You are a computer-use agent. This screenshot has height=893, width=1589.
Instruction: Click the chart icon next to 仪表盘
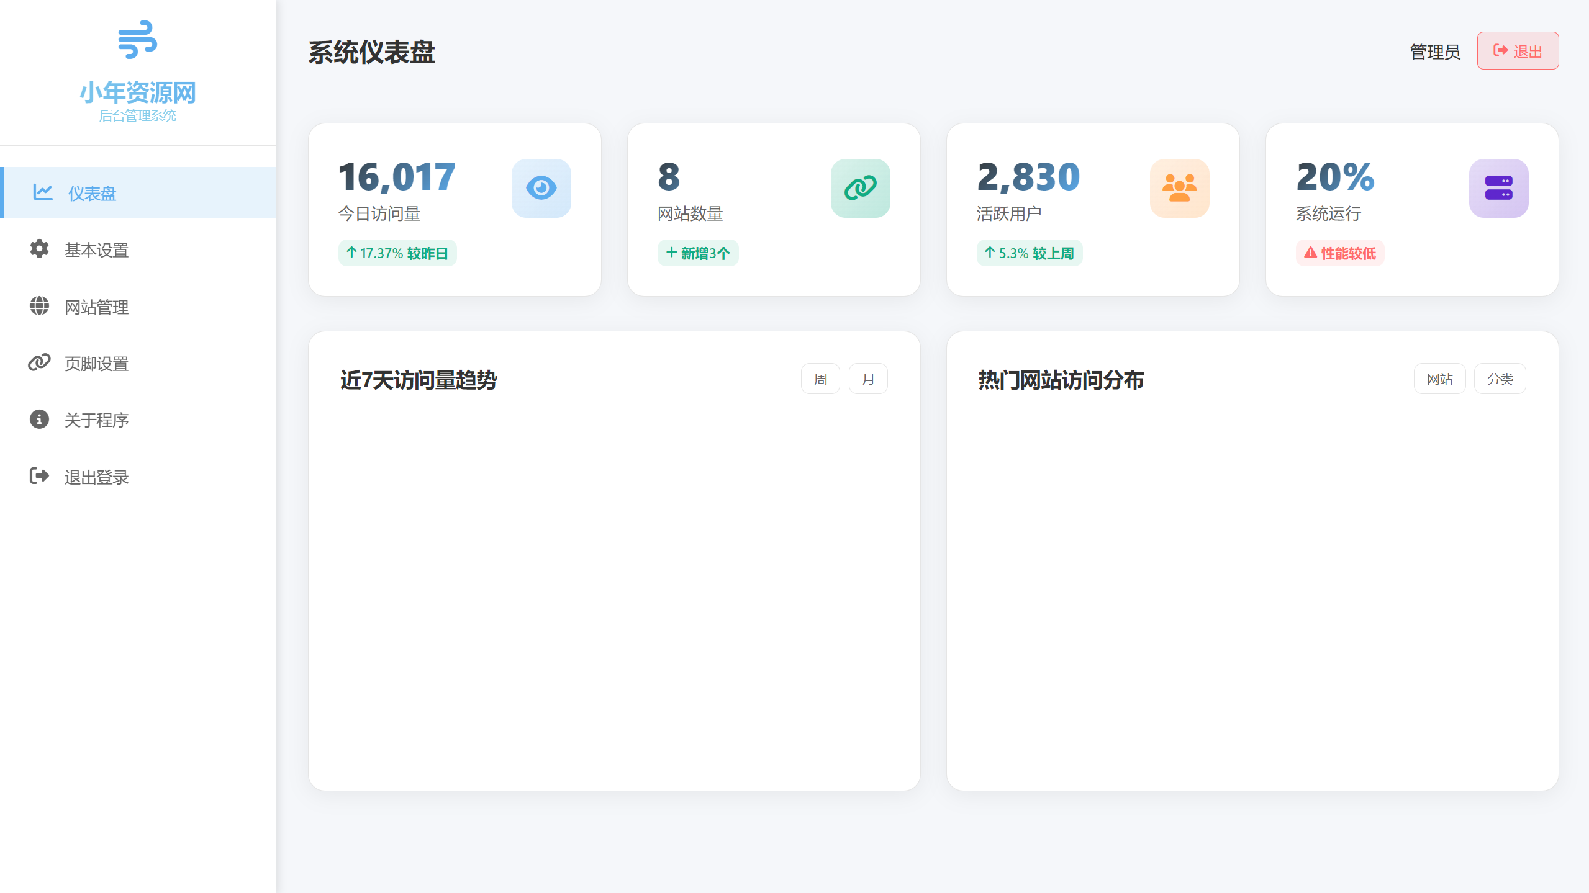40,192
